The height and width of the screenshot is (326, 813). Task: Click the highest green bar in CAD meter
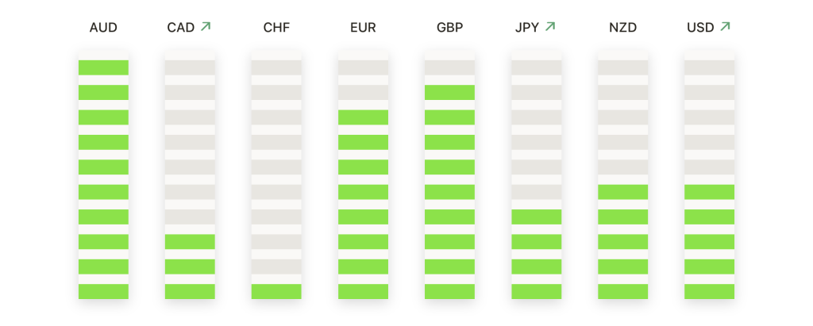pos(190,241)
